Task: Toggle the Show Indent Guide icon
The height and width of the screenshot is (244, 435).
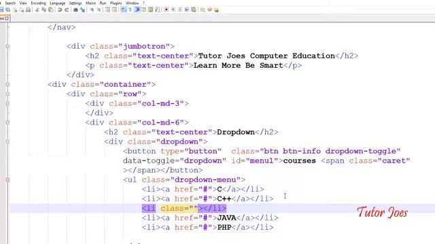Action: click(x=137, y=9)
